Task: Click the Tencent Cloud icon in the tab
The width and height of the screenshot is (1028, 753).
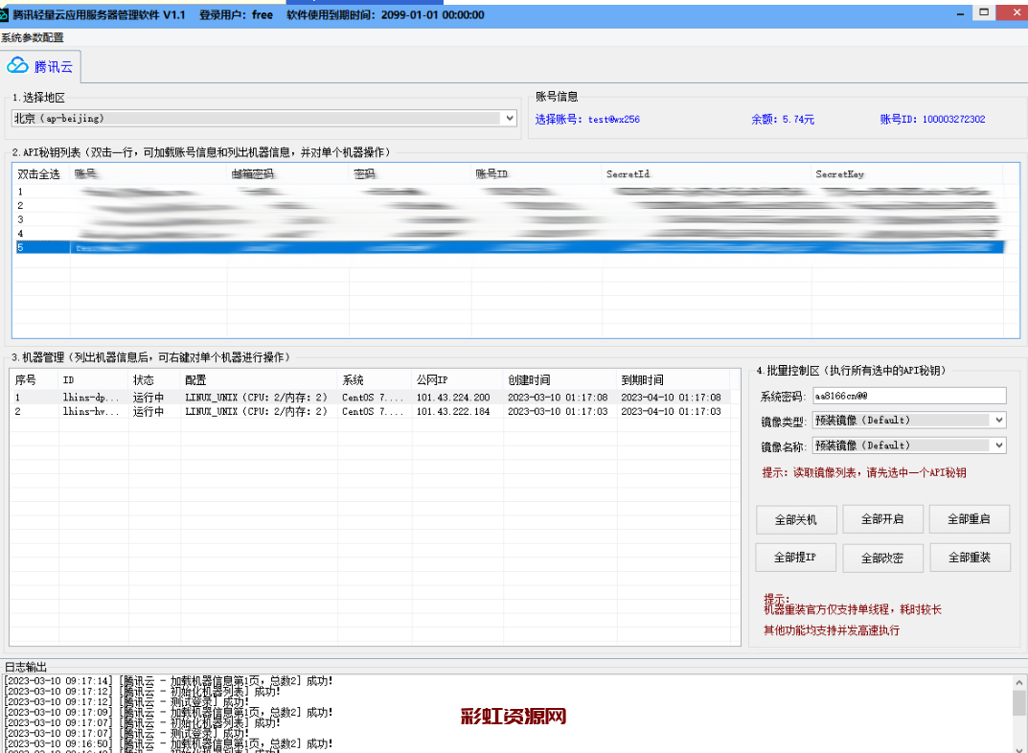Action: [x=18, y=65]
